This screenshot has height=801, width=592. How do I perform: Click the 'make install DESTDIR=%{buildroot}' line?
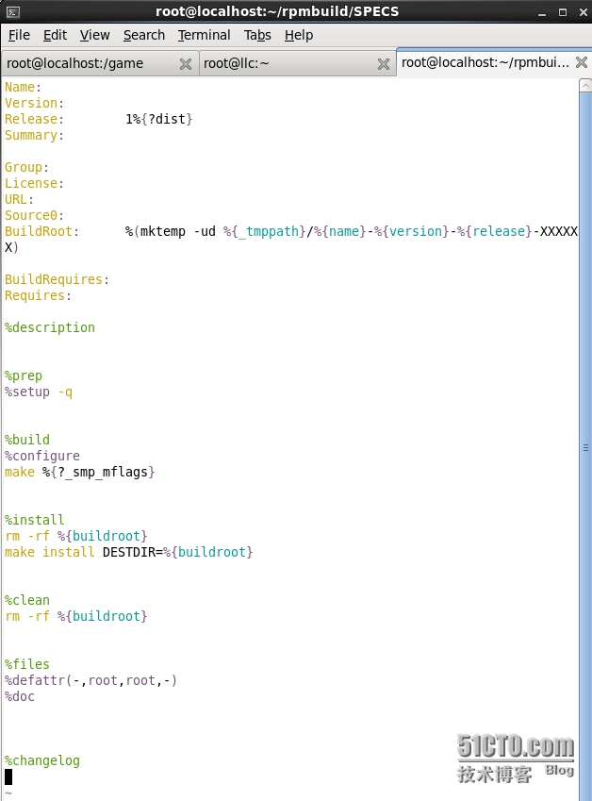128,552
